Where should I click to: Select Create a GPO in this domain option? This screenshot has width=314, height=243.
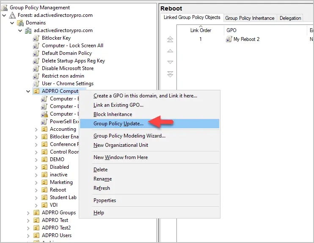[149, 96]
